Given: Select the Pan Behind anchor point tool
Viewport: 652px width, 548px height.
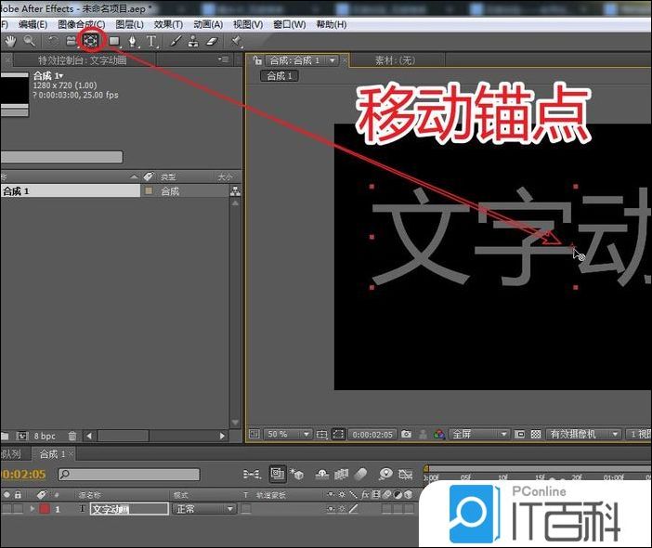Looking at the screenshot, I should 91,40.
